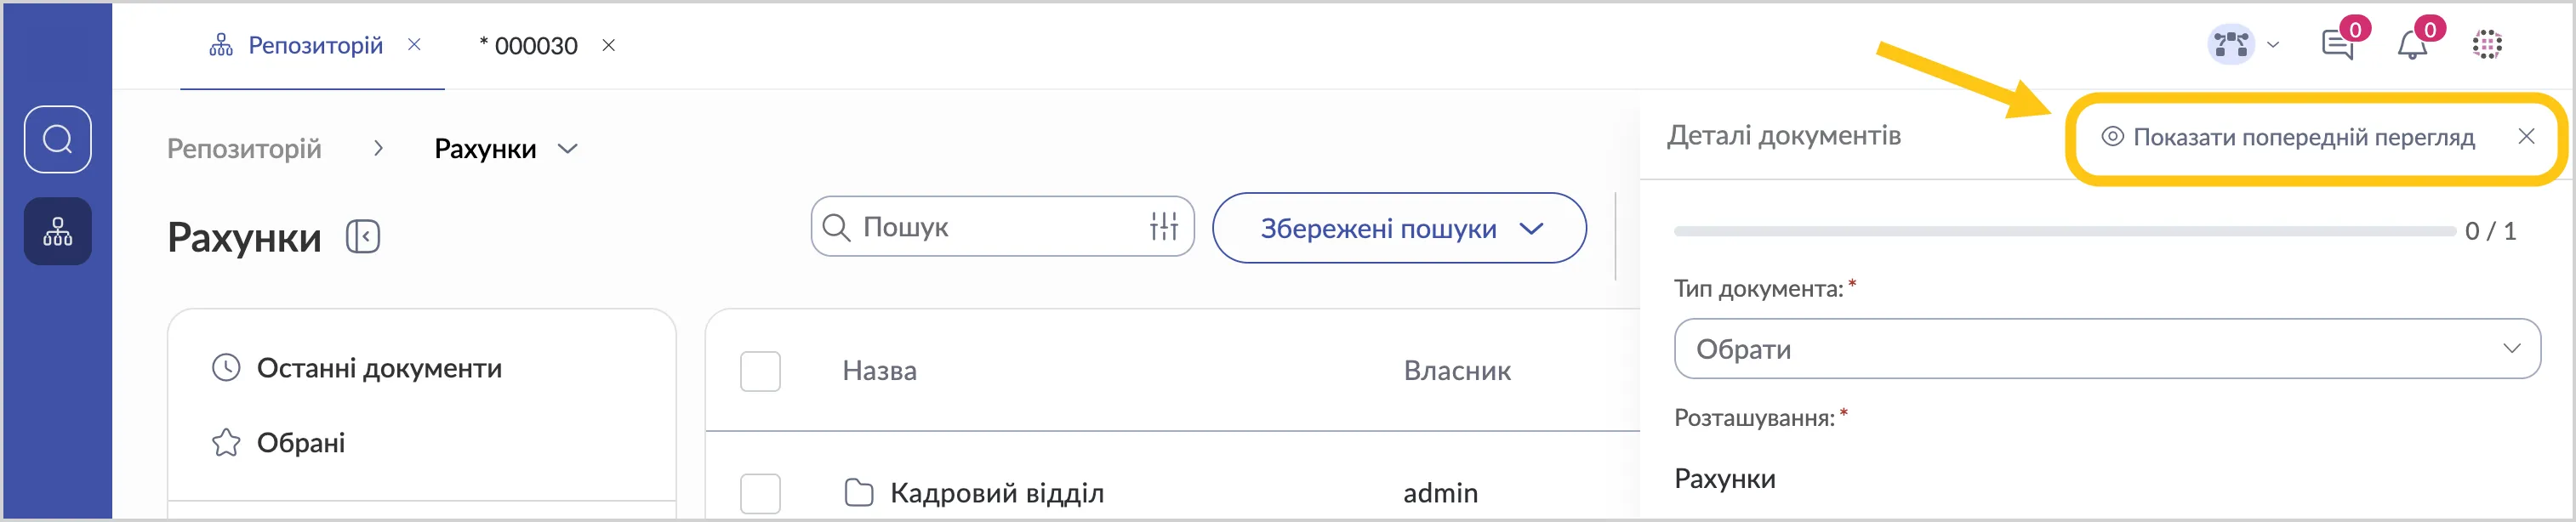Screen dimensions: 2576x522
Task: Click the Обрані star item
Action: pos(300,443)
